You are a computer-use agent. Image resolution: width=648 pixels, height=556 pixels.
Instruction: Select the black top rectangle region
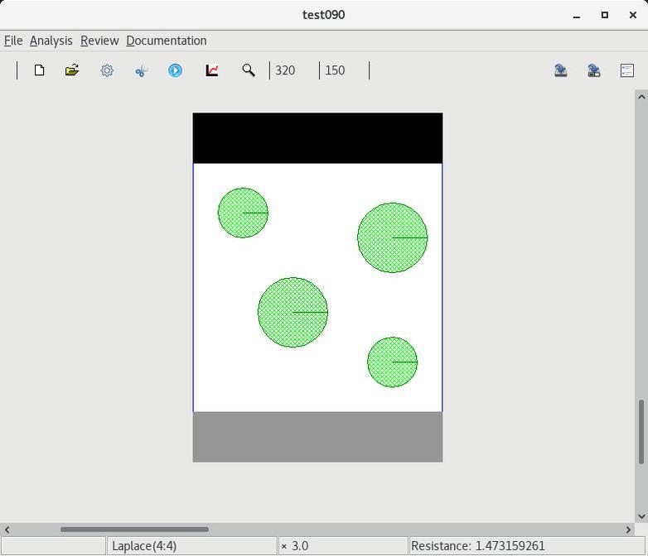(x=317, y=138)
